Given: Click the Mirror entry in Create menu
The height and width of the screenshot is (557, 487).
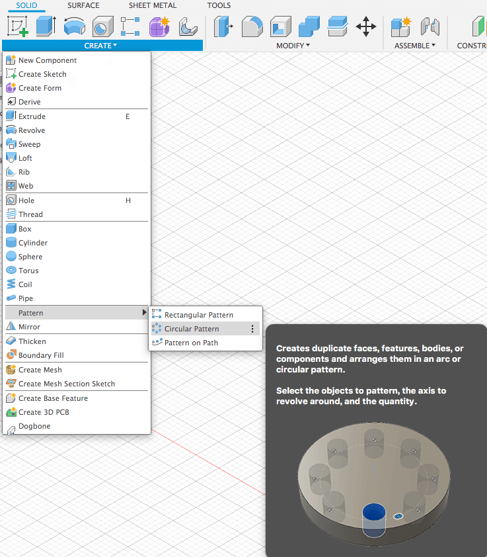Looking at the screenshot, I should click(29, 327).
